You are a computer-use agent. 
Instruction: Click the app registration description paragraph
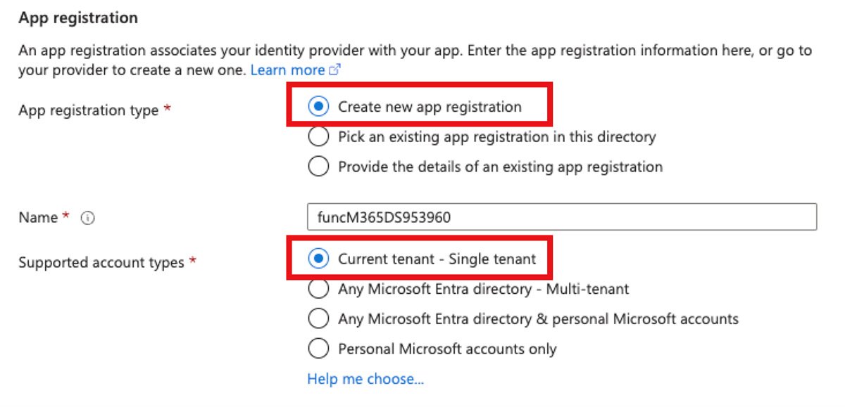(x=415, y=61)
